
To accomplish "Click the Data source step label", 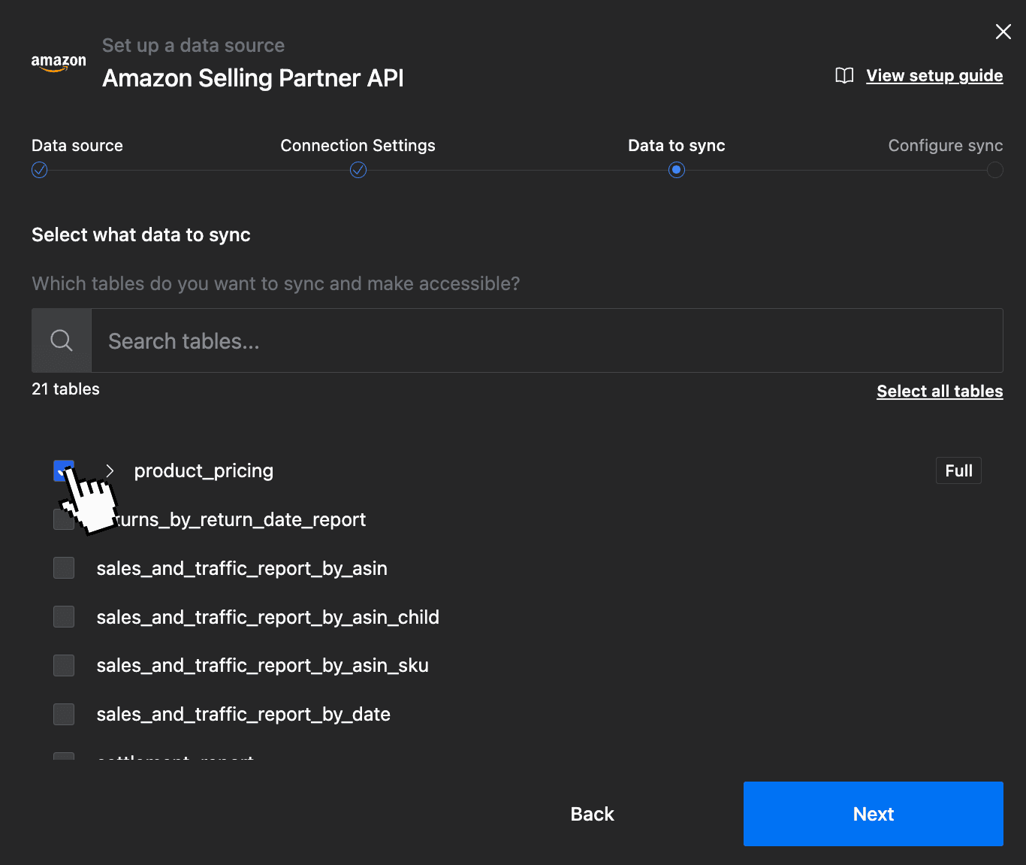I will tap(77, 145).
